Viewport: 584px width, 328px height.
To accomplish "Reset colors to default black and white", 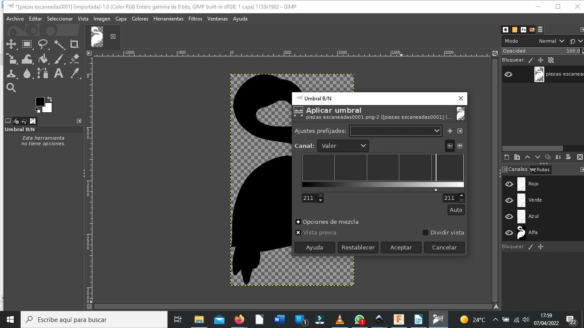I will [x=37, y=110].
